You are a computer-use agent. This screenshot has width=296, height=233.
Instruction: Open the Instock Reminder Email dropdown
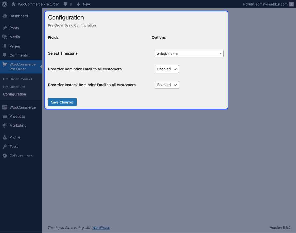coord(167,85)
